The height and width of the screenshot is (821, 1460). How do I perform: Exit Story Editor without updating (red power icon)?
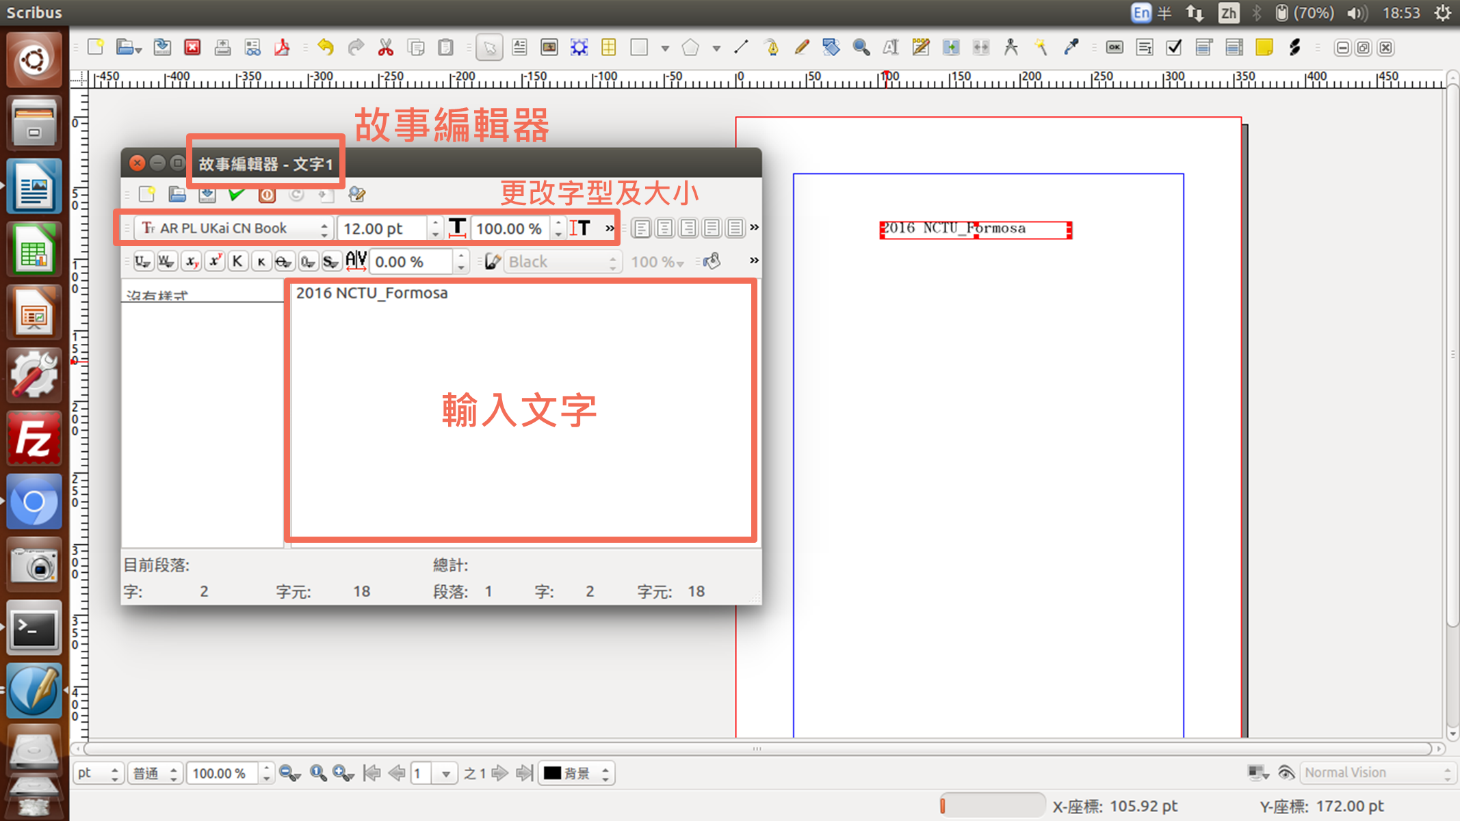pyautogui.click(x=267, y=195)
